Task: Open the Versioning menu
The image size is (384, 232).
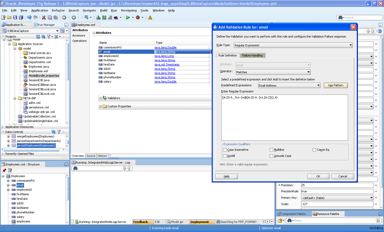Action: click(x=129, y=10)
